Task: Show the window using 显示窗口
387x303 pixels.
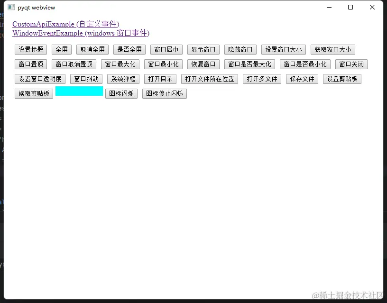Action: (203, 49)
